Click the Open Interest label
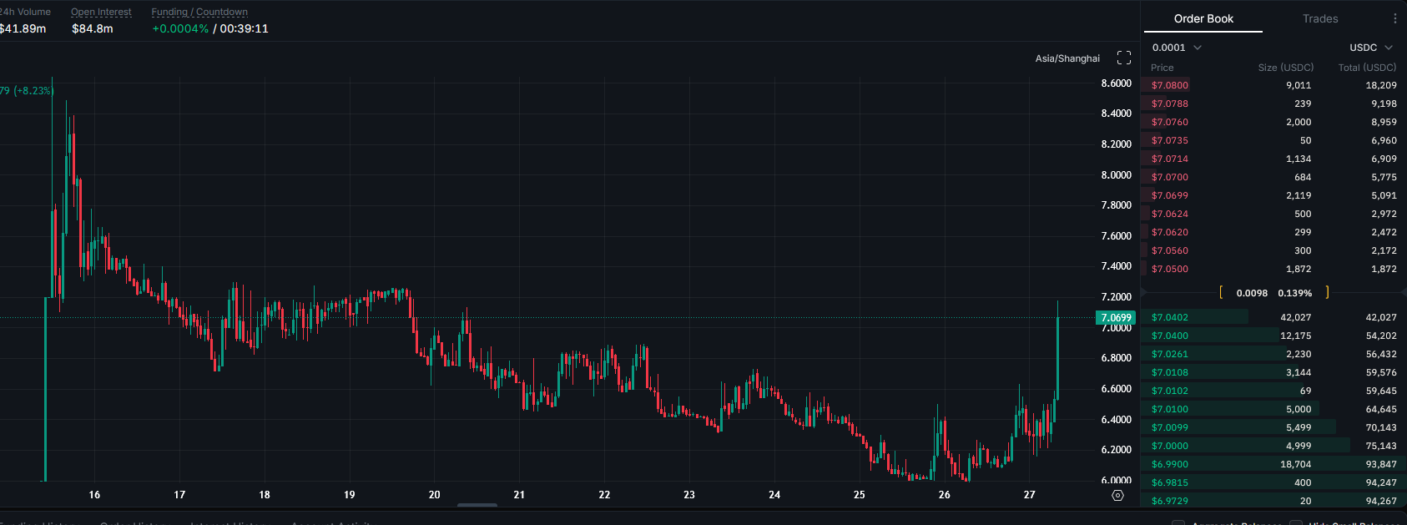Viewport: 1407px width, 525px height. pos(101,12)
